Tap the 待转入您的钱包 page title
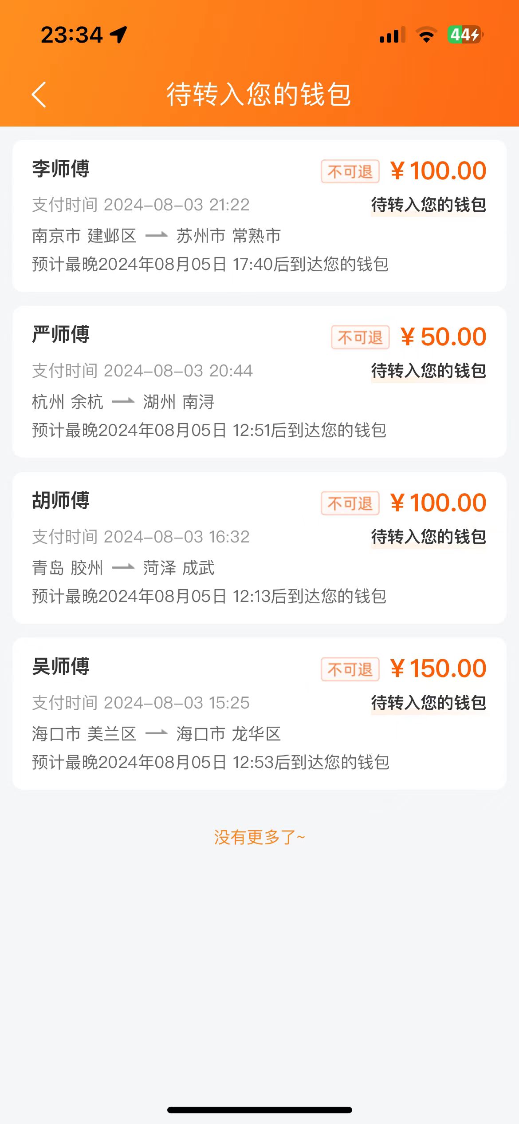Image resolution: width=519 pixels, height=1124 pixels. (x=259, y=94)
